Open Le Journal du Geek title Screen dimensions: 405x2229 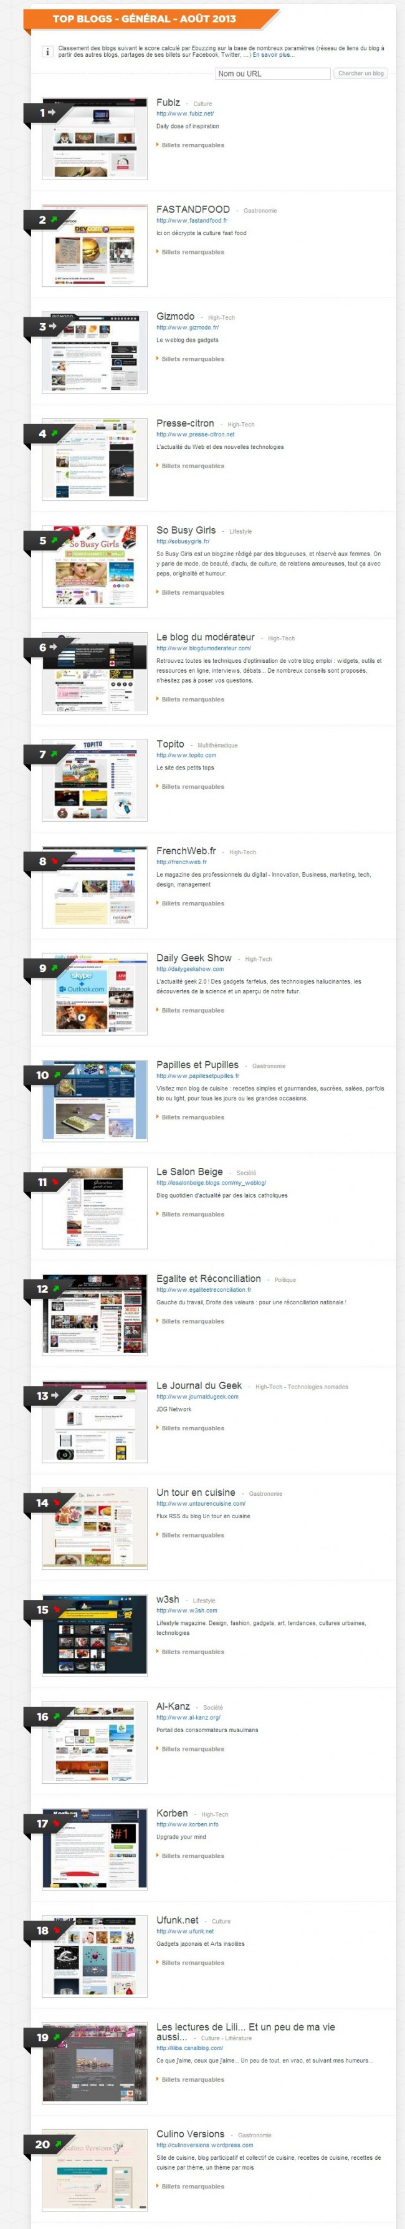click(x=199, y=1385)
